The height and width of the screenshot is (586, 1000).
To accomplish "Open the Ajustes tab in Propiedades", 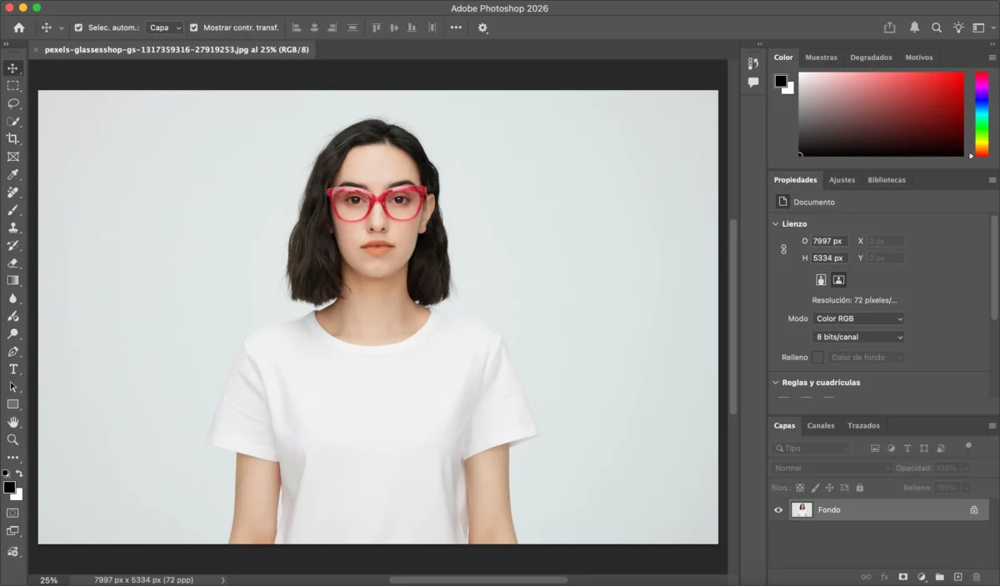I will pos(842,179).
